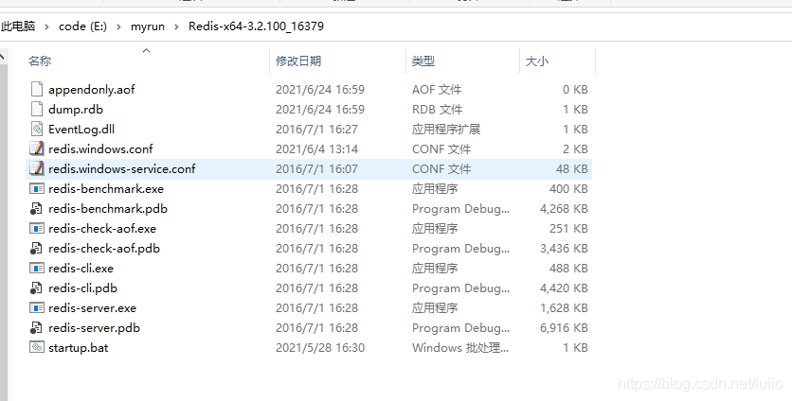This screenshot has height=401, width=792.
Task: Expand the chevron after myrun breadcrumb
Action: click(176, 26)
